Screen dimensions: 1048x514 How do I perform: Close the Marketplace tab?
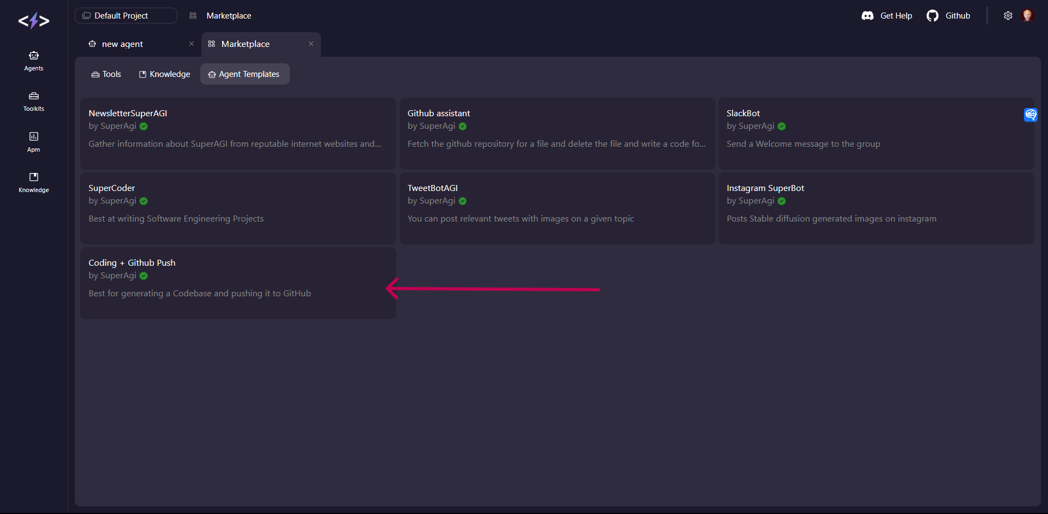[311, 44]
